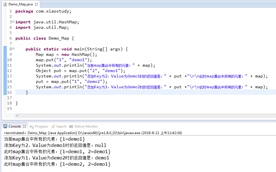Close the Console view
The width and height of the screenshot is (276, 172).
24,126
